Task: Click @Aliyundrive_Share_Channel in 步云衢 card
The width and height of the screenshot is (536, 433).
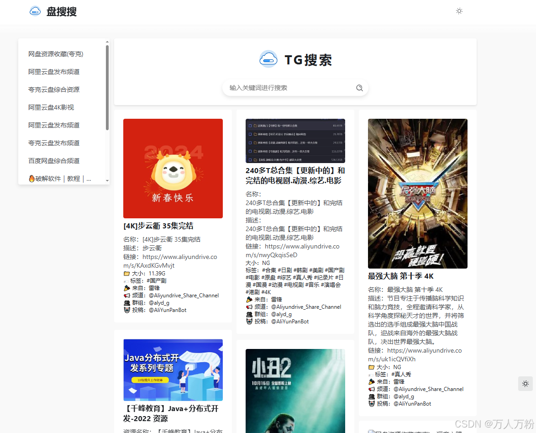Action: (x=184, y=296)
